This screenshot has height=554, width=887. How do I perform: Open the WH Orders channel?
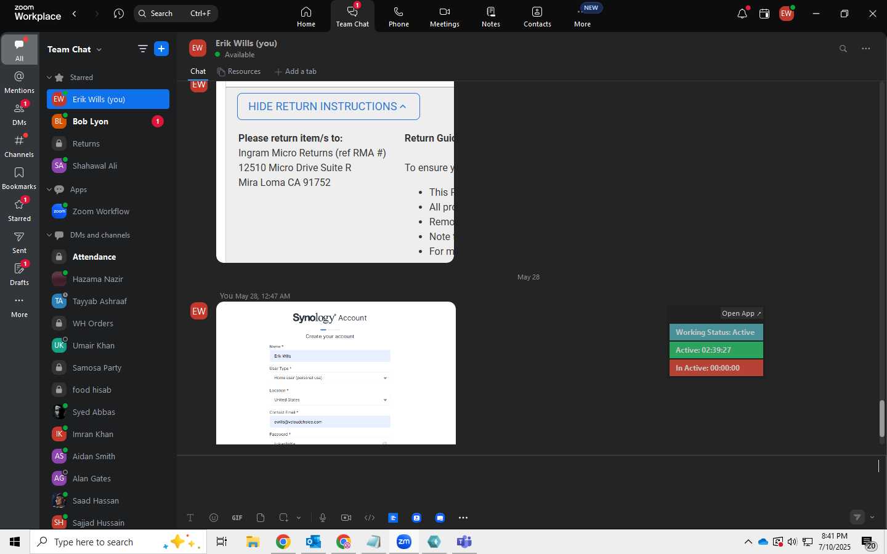click(x=108, y=323)
